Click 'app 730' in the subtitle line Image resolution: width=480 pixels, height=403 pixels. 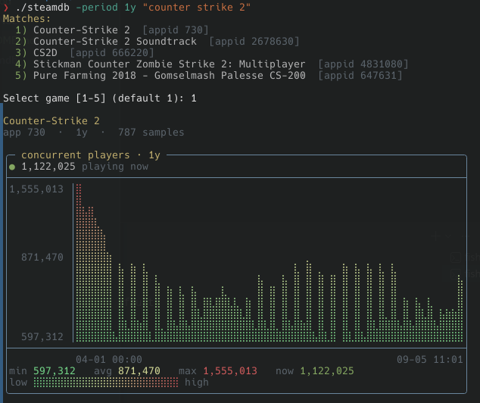(x=24, y=133)
